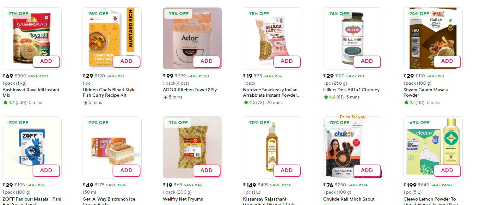Add Aashirvaad Rava Idli Instant Mix to cart
The image size is (480, 205).
coord(46,61)
